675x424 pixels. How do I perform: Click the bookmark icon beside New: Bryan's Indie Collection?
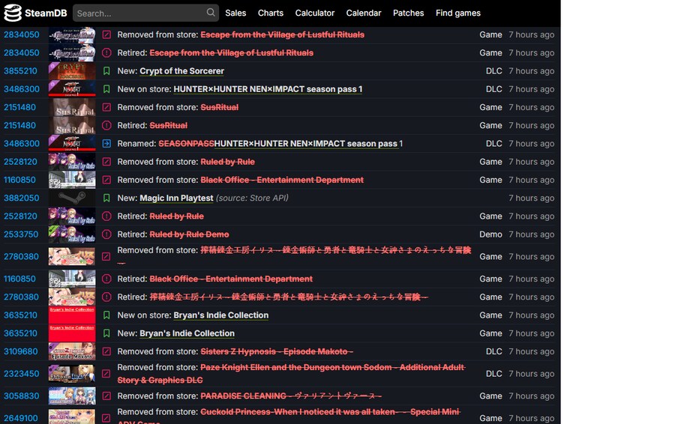(x=106, y=333)
